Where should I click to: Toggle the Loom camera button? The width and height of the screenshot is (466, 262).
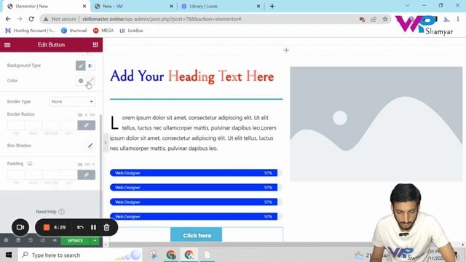(x=20, y=227)
